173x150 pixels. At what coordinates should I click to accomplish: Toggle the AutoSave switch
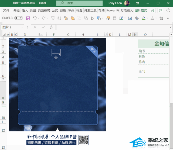[x=19, y=18]
